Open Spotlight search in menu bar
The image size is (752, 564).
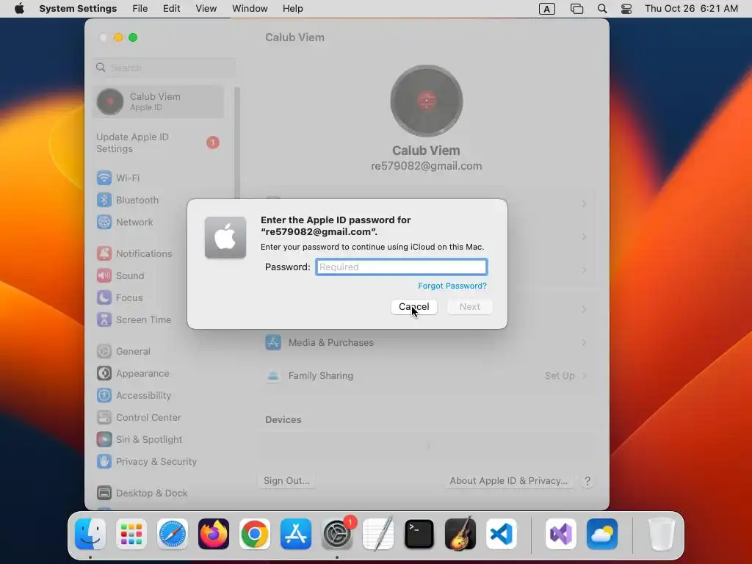602,9
